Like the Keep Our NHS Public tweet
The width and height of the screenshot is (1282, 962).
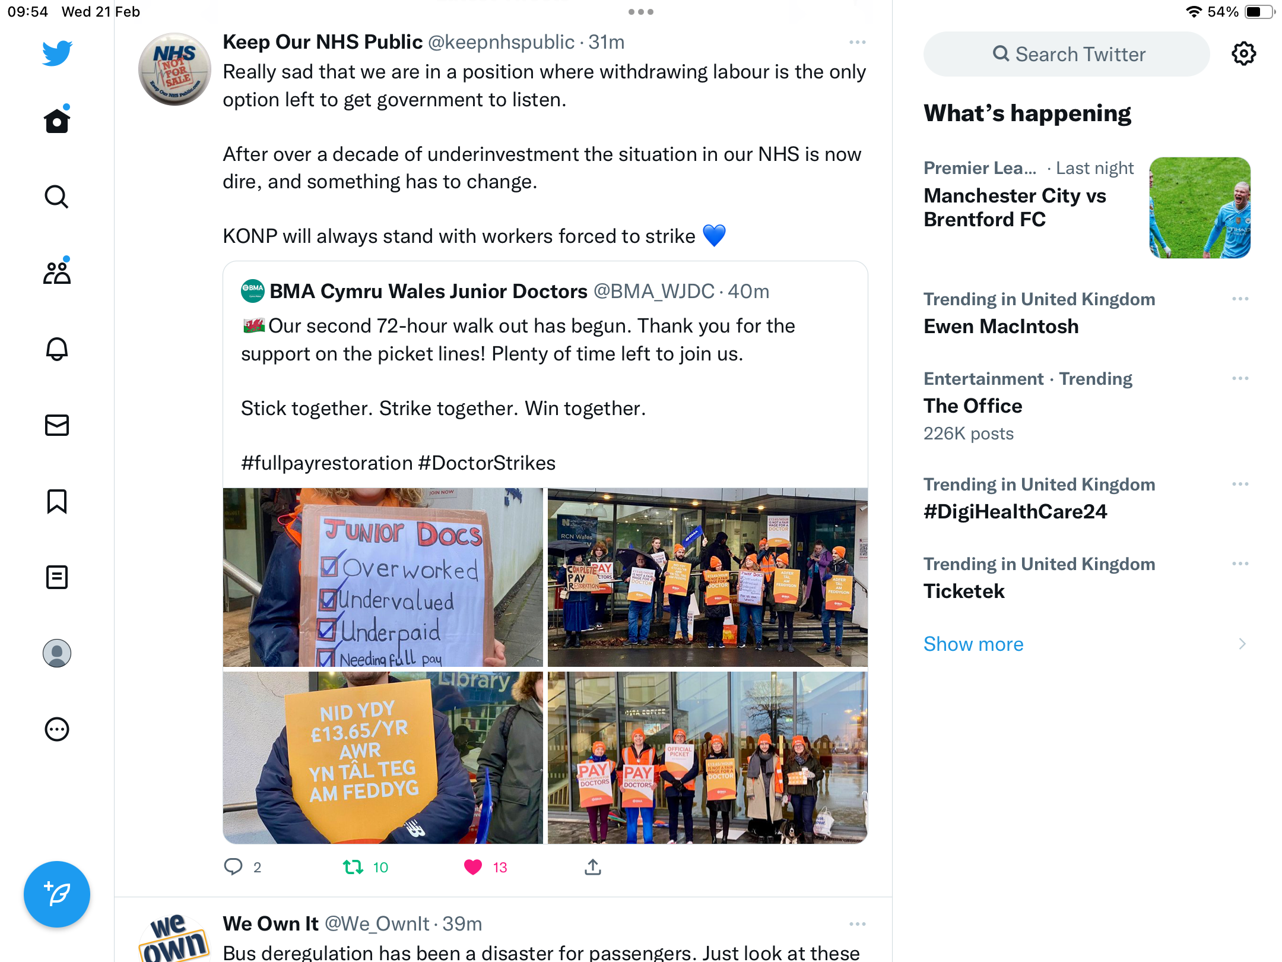click(x=473, y=868)
